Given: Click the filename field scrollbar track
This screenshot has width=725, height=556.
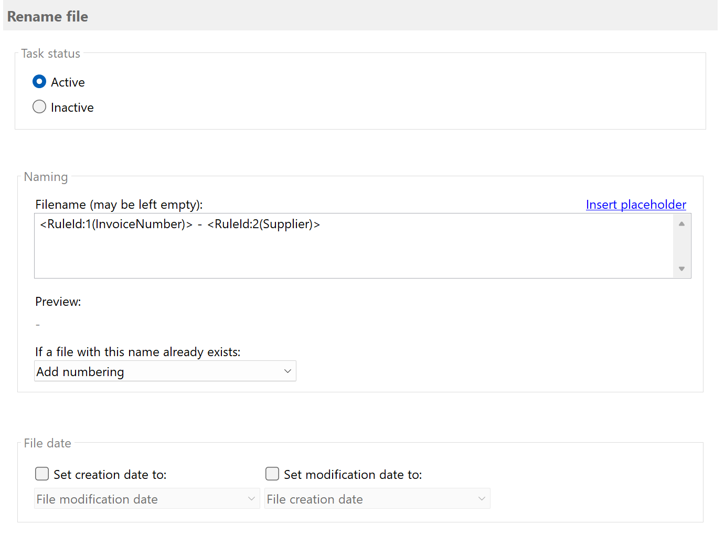Looking at the screenshot, I should click(x=681, y=247).
